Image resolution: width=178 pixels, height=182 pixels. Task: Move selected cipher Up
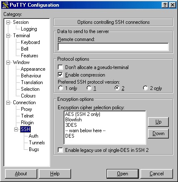coord(158,122)
